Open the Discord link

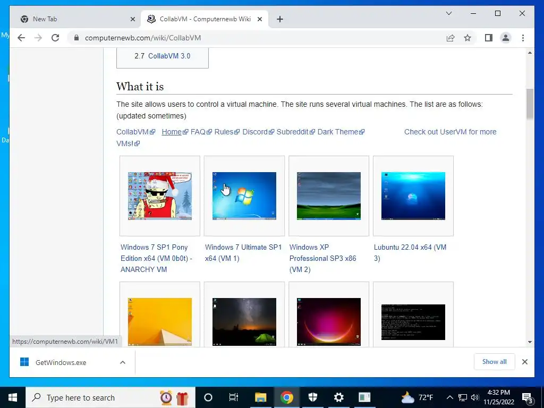pyautogui.click(x=258, y=132)
